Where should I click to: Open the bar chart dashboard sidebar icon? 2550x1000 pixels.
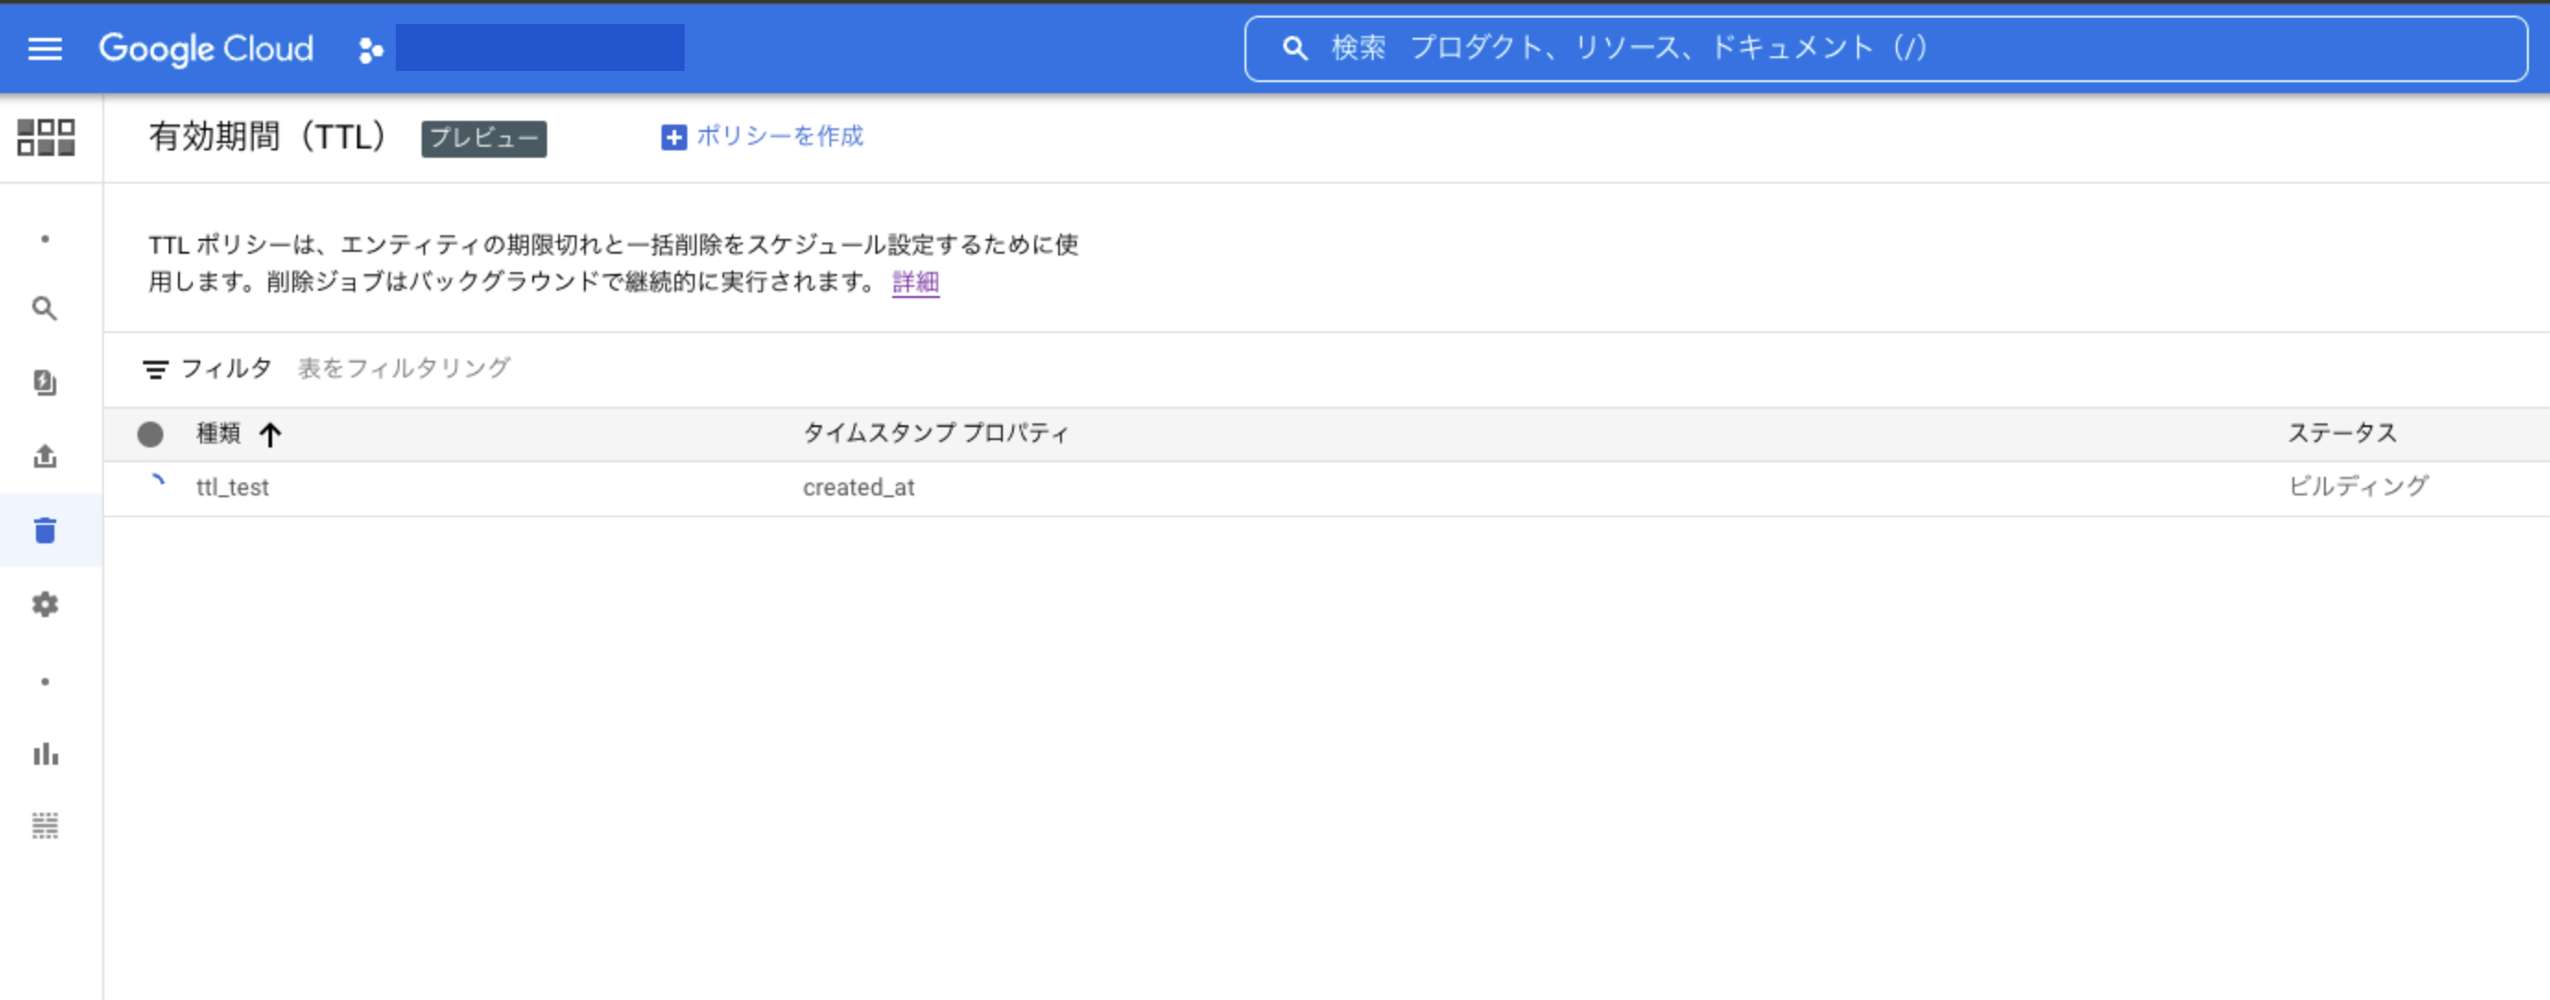44,755
